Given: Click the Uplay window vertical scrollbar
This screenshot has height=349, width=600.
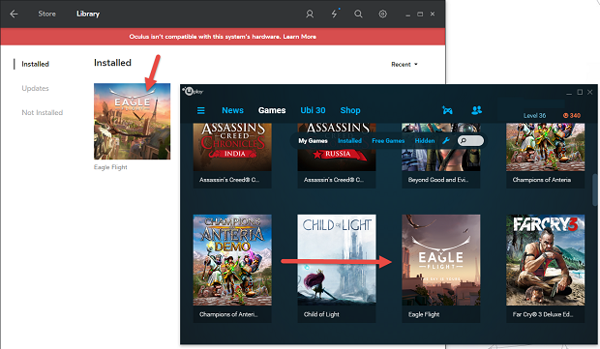Looking at the screenshot, I should (x=594, y=190).
